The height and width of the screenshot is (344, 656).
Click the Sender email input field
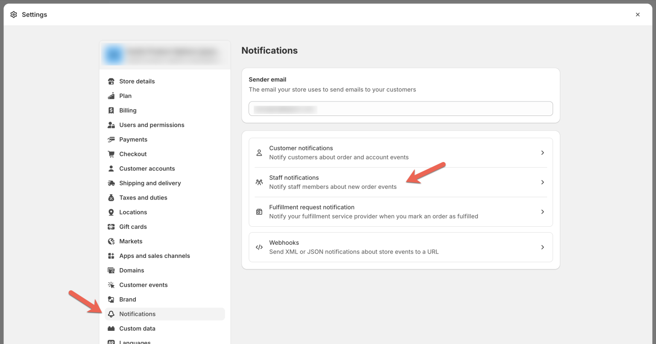[x=401, y=109]
